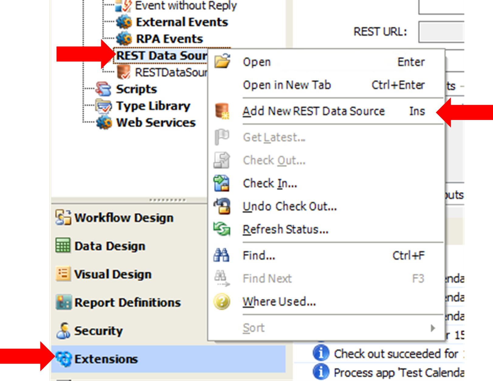Select 'Add New REST Data Source'
The height and width of the screenshot is (381, 493).
tap(313, 111)
